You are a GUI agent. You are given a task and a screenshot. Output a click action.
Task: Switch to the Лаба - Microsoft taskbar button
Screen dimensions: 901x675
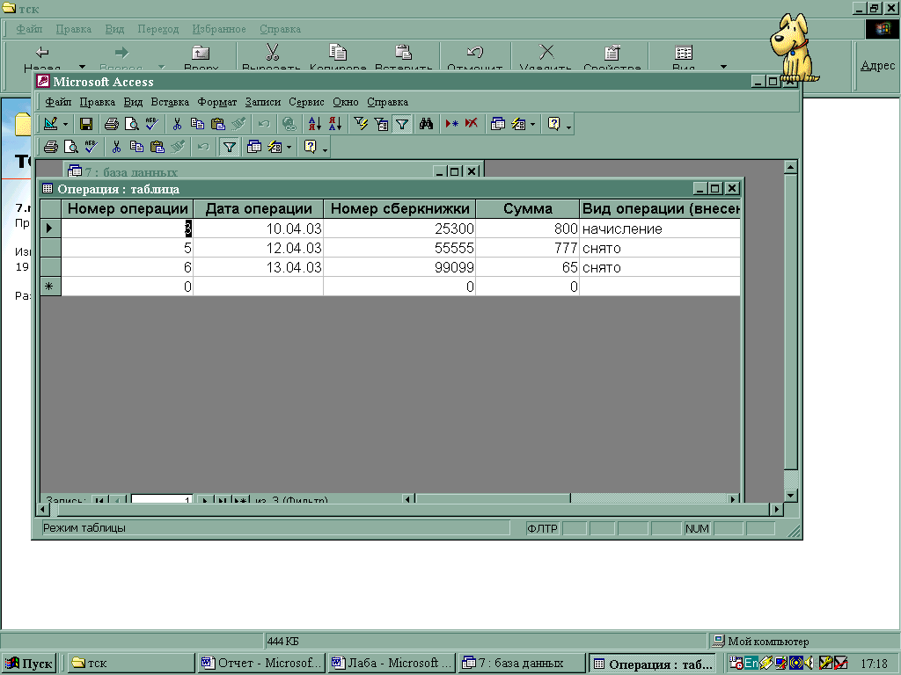pyautogui.click(x=392, y=663)
